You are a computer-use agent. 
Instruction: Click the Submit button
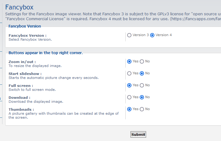138,135
